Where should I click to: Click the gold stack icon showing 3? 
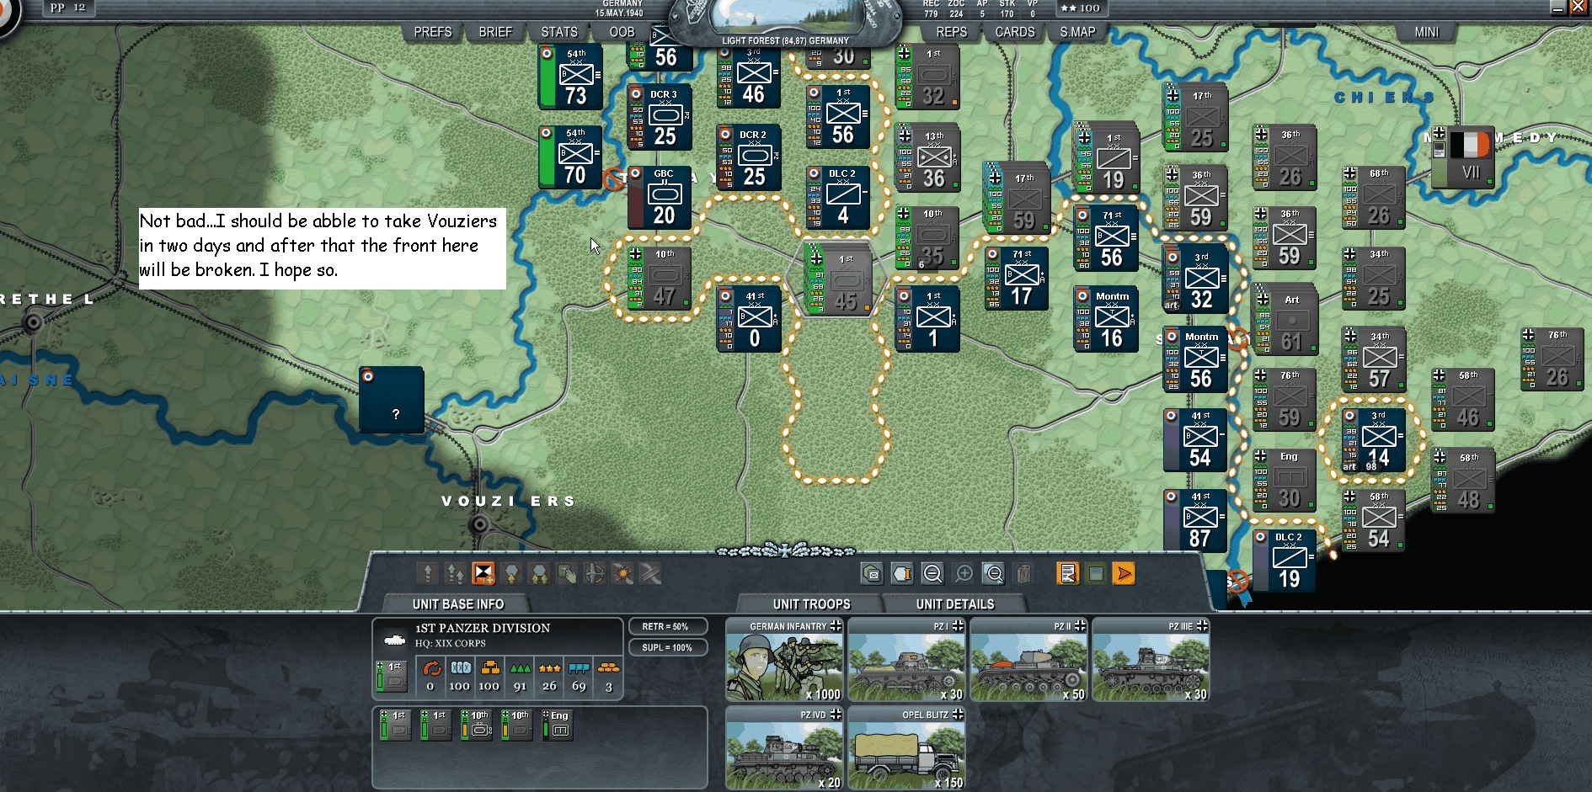coord(608,668)
